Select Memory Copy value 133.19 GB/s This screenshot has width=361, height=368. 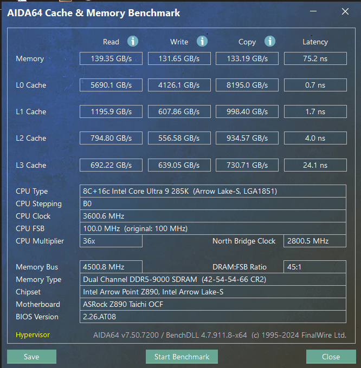pyautogui.click(x=247, y=58)
